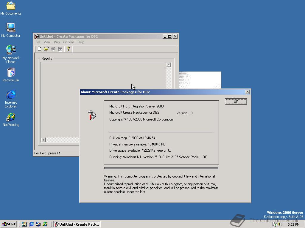Open the View menu

point(47,42)
